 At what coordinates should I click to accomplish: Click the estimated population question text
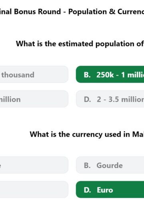click(x=80, y=44)
